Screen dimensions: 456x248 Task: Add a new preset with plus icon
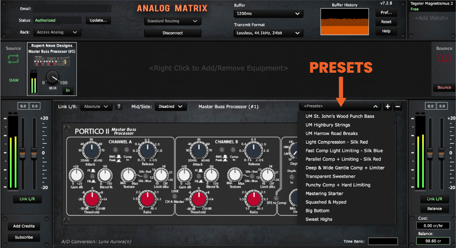pyautogui.click(x=388, y=107)
